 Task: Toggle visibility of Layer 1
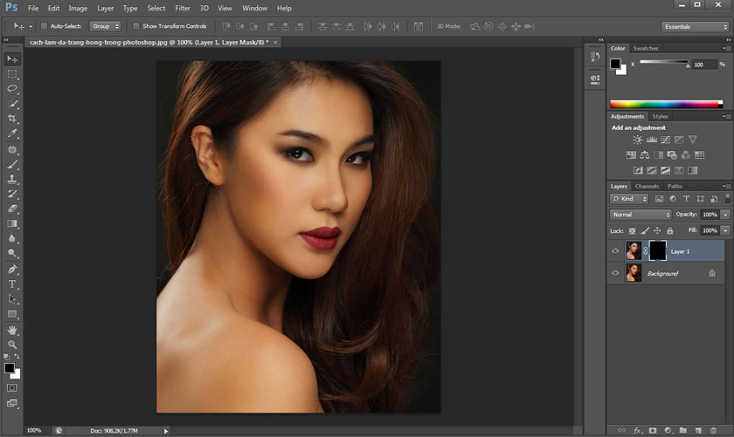click(x=615, y=251)
